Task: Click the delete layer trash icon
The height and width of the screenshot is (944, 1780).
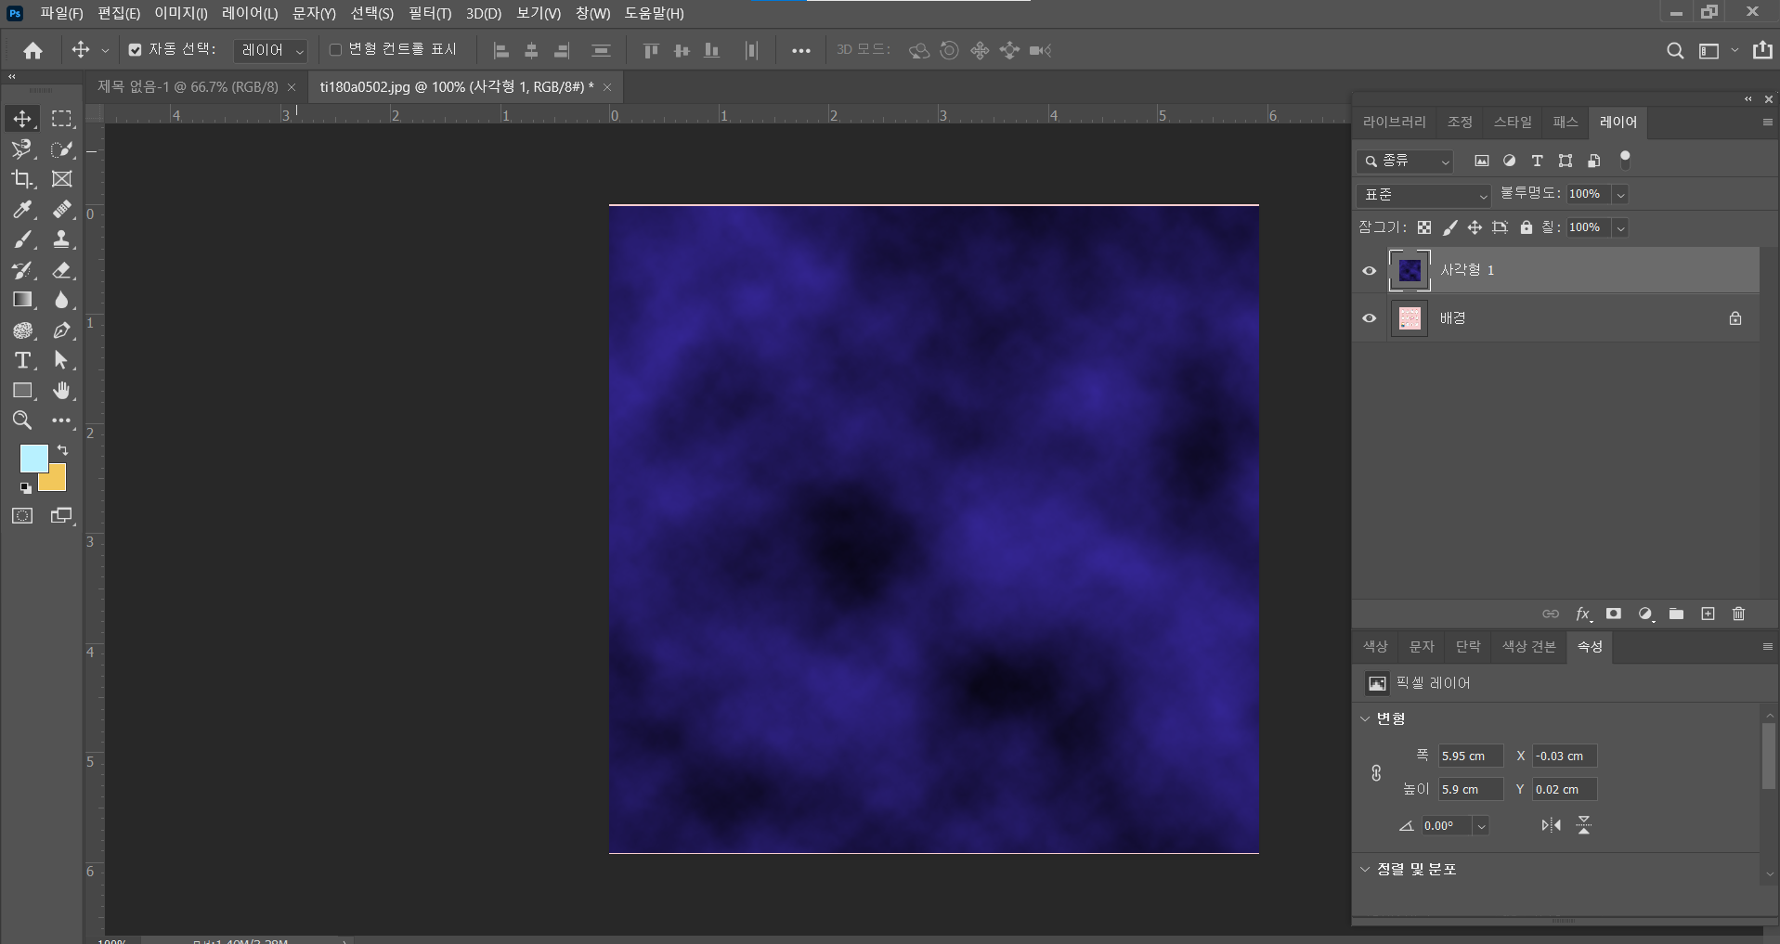Action: tap(1738, 614)
